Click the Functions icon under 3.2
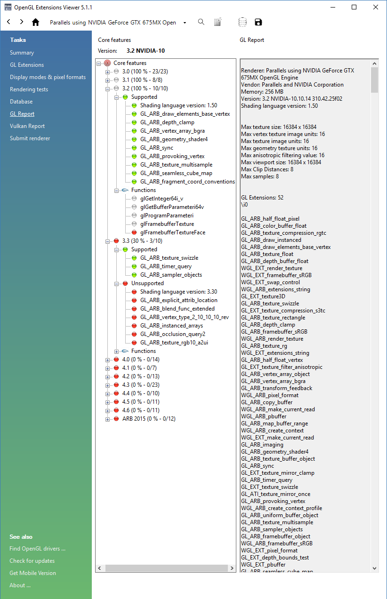387x599 pixels. (125, 190)
